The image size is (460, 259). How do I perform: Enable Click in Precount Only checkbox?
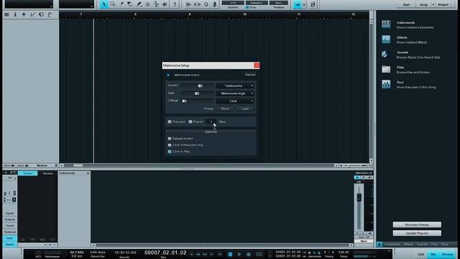coord(170,145)
